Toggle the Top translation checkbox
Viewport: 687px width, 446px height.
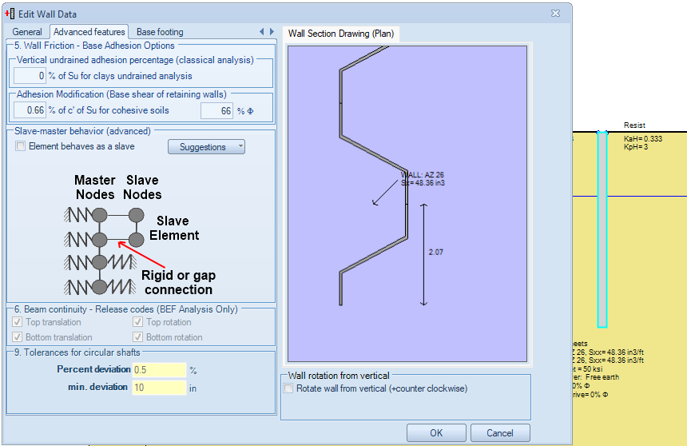(x=17, y=322)
